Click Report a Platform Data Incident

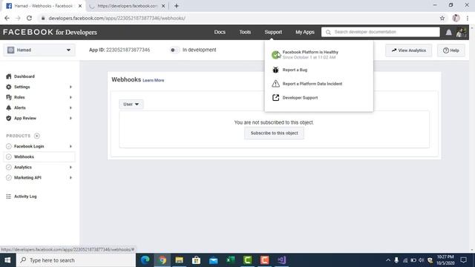pyautogui.click(x=312, y=84)
